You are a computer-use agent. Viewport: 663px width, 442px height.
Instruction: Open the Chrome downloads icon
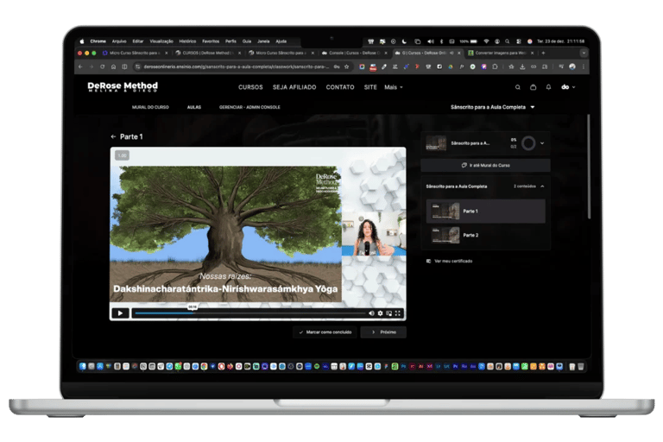(x=522, y=66)
